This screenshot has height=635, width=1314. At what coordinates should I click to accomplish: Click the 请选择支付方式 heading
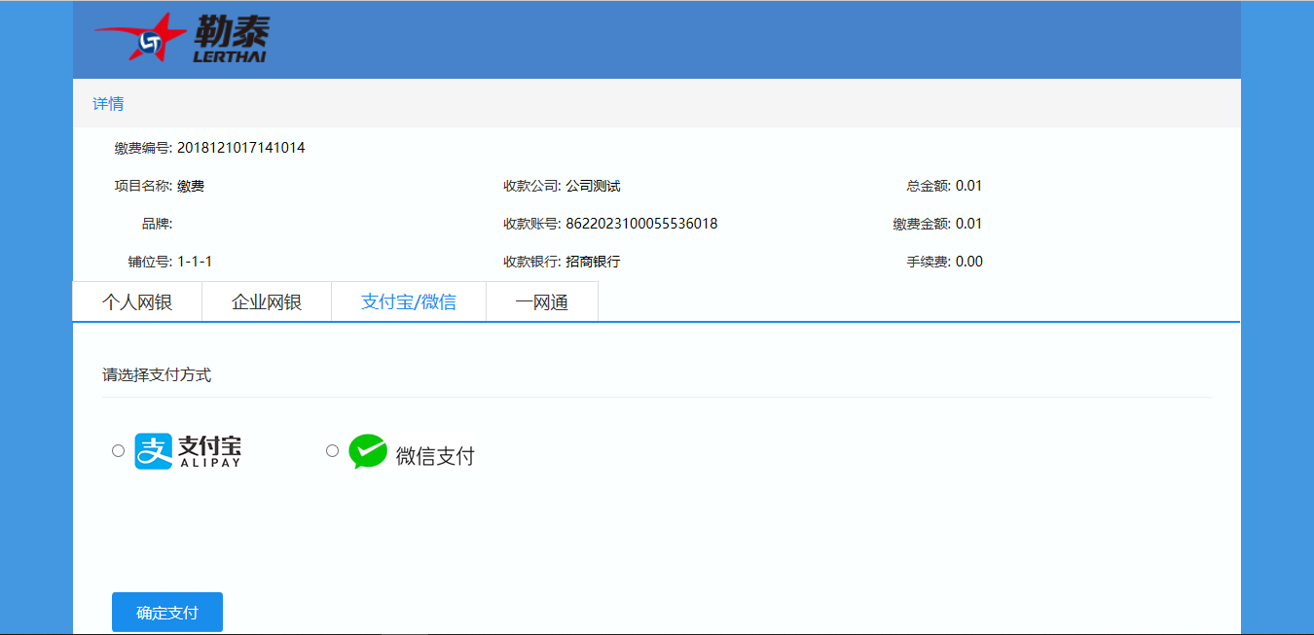pos(157,375)
